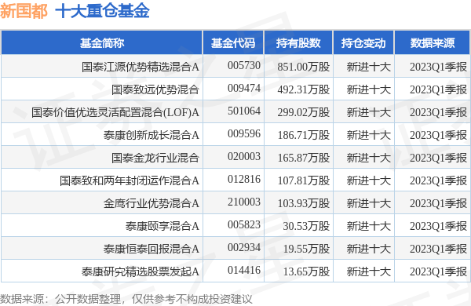471x306 pixels.
Task: Select fund name 金鹰行业优势混合A
Action: pyautogui.click(x=152, y=203)
